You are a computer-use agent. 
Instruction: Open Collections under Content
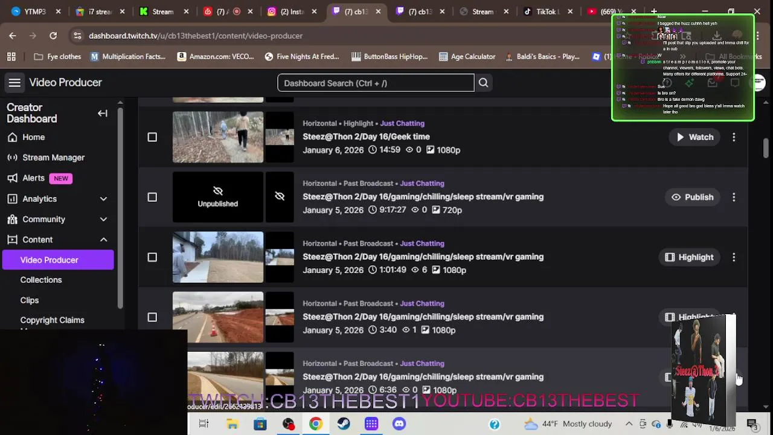(41, 280)
